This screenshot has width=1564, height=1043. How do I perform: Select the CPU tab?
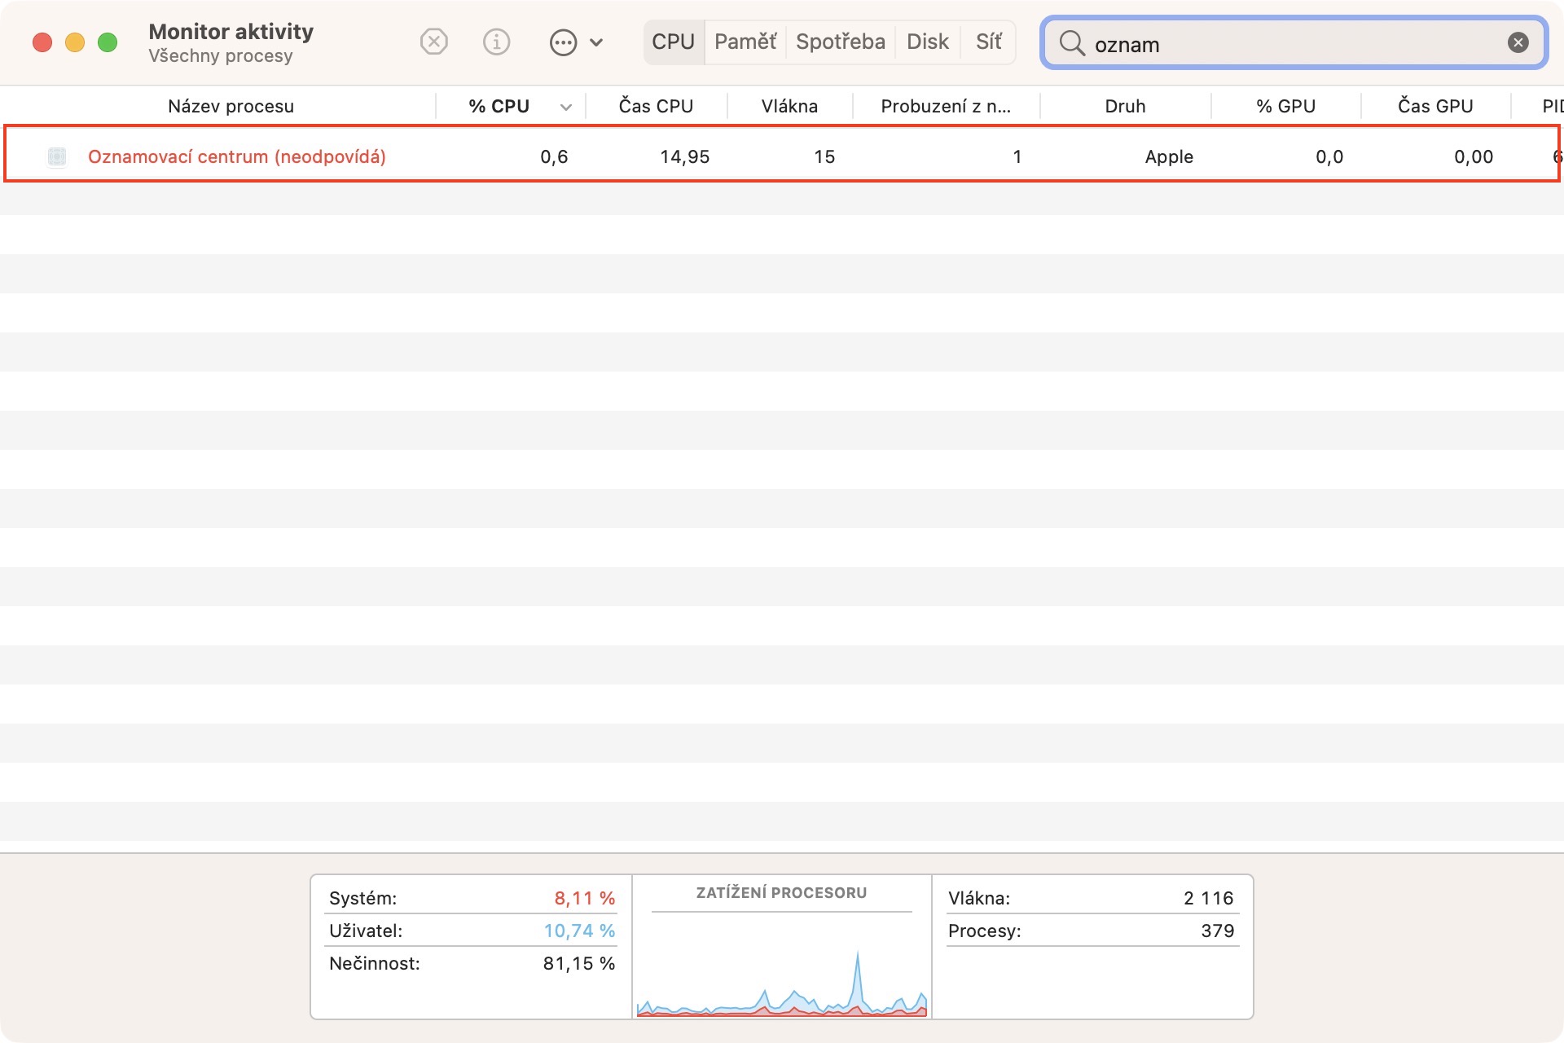(673, 42)
